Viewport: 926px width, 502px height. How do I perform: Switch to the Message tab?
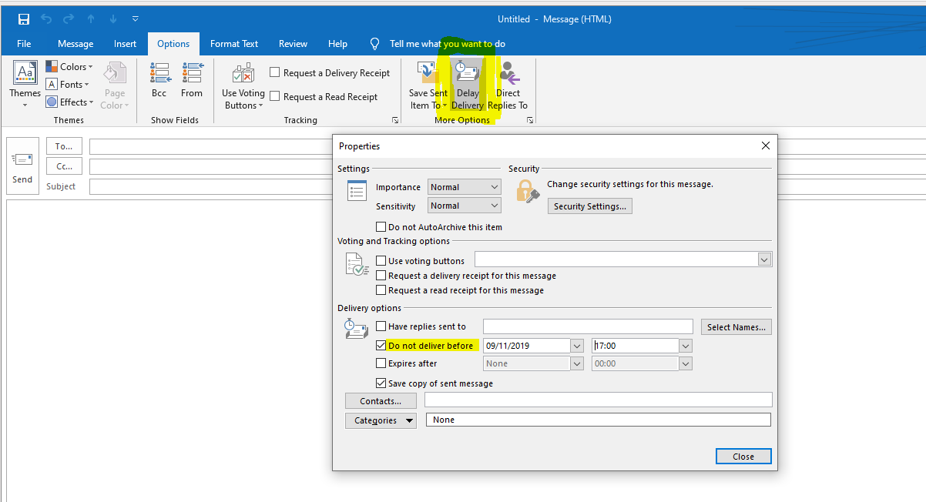(x=75, y=44)
